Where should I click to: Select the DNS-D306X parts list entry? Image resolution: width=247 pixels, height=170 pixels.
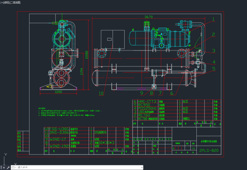coord(60,132)
